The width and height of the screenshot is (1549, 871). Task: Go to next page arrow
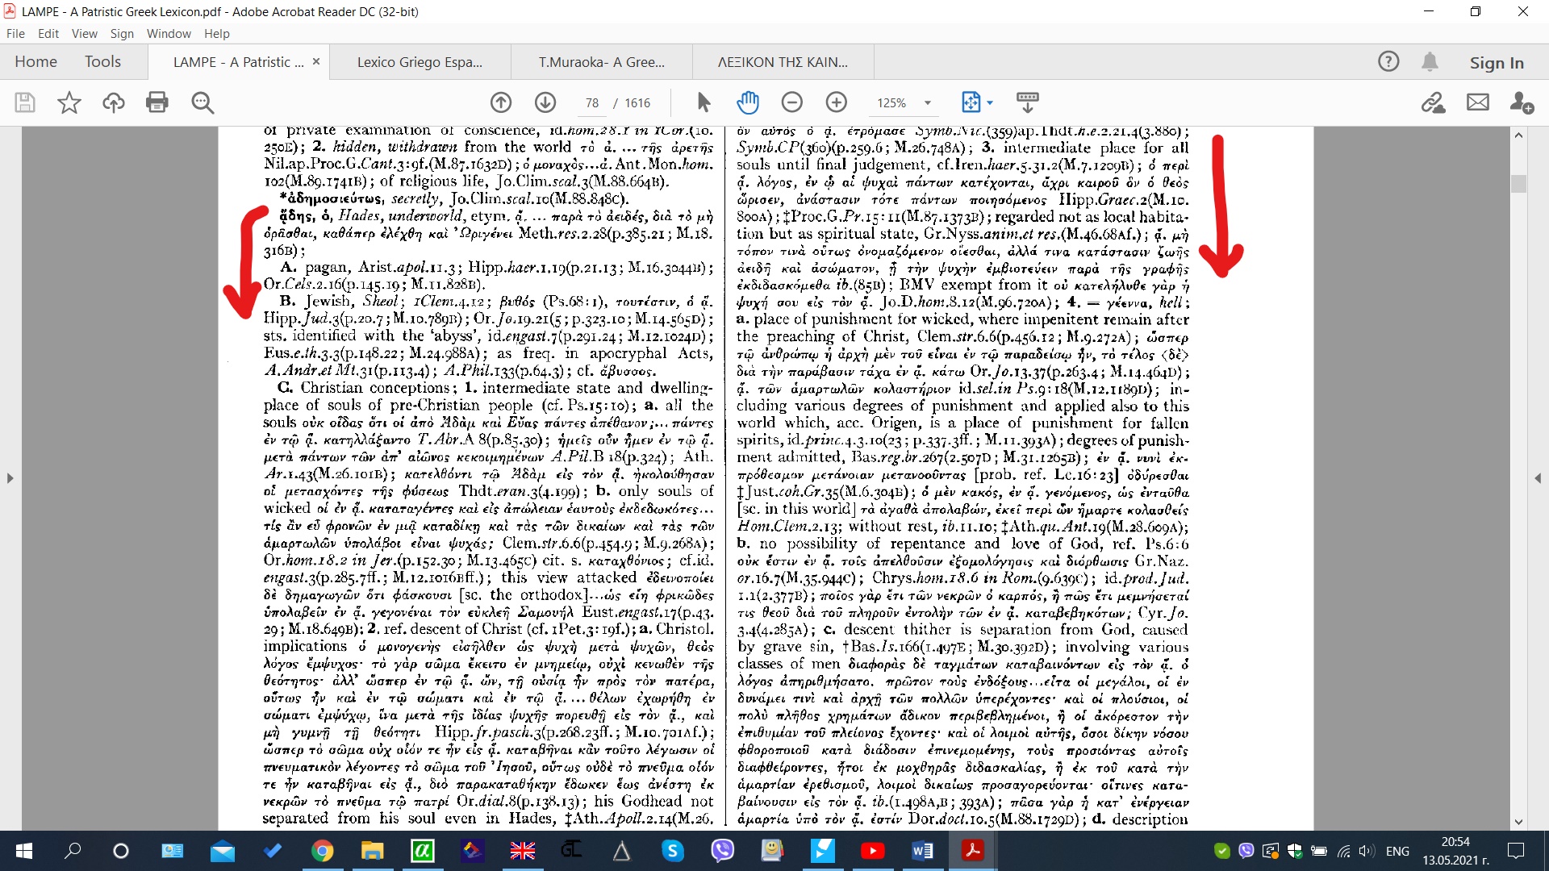[x=545, y=102]
